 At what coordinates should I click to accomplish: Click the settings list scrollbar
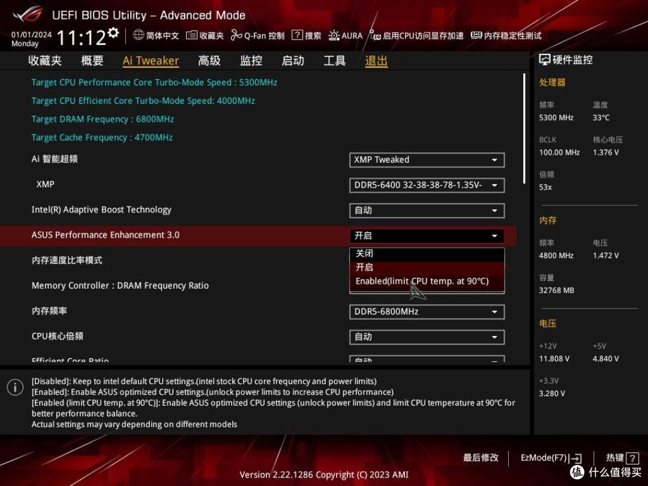click(x=524, y=128)
